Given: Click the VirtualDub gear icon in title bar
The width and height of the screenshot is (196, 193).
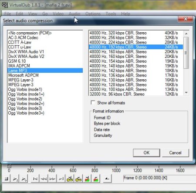Looking at the screenshot, I should (x=4, y=5).
